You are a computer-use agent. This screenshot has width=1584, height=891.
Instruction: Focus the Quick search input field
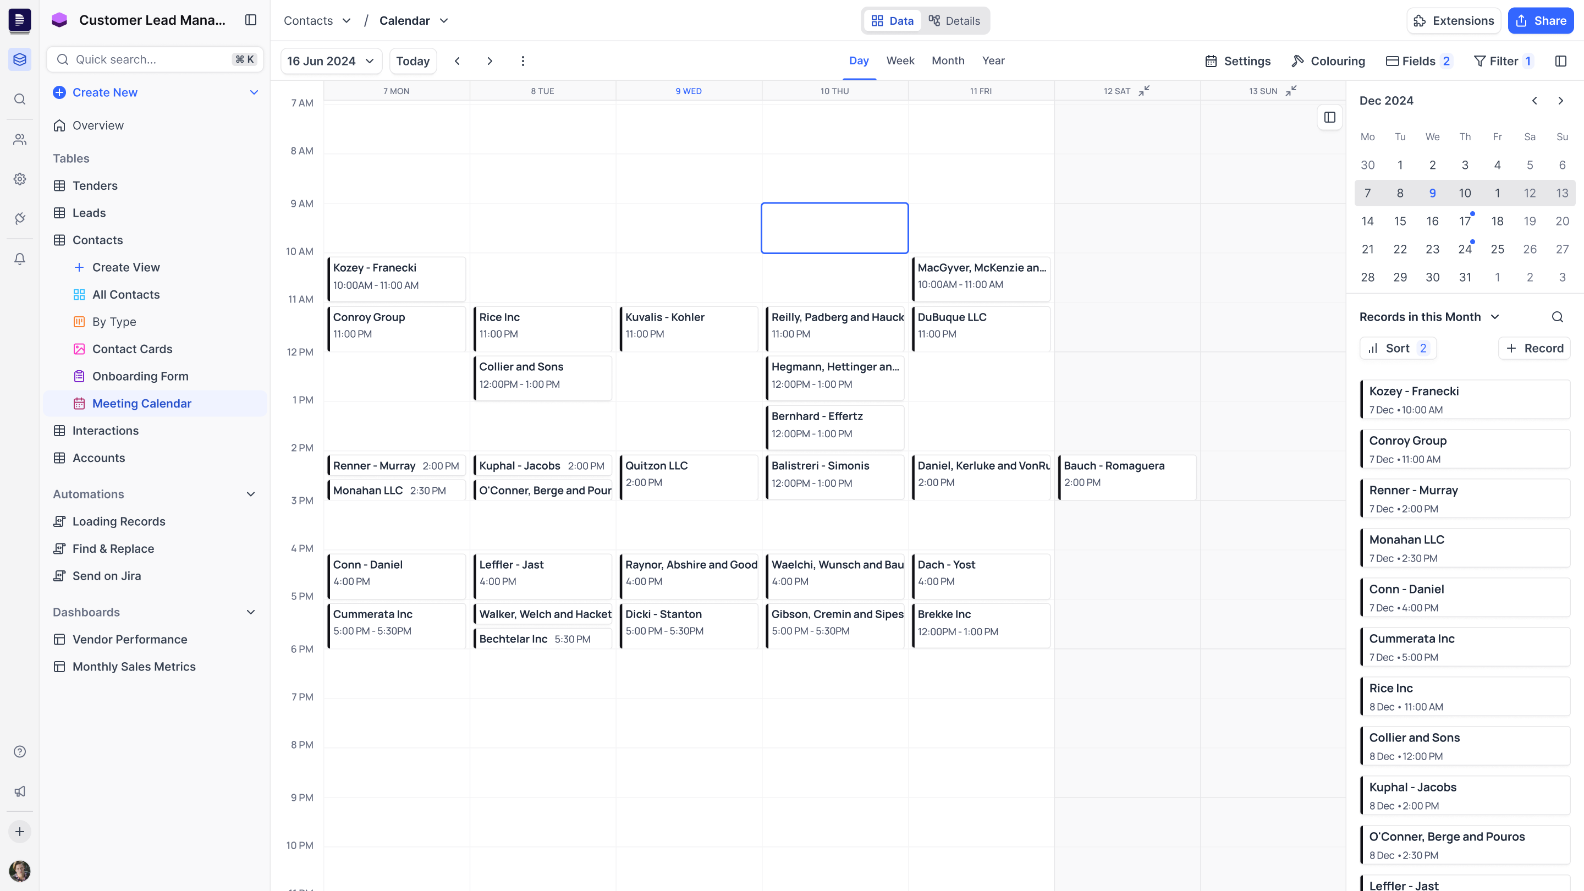tap(147, 59)
